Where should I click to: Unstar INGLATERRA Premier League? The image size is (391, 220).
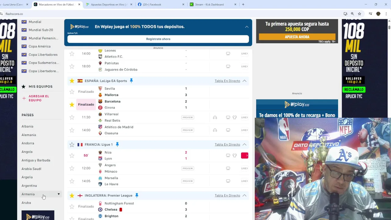(72, 196)
